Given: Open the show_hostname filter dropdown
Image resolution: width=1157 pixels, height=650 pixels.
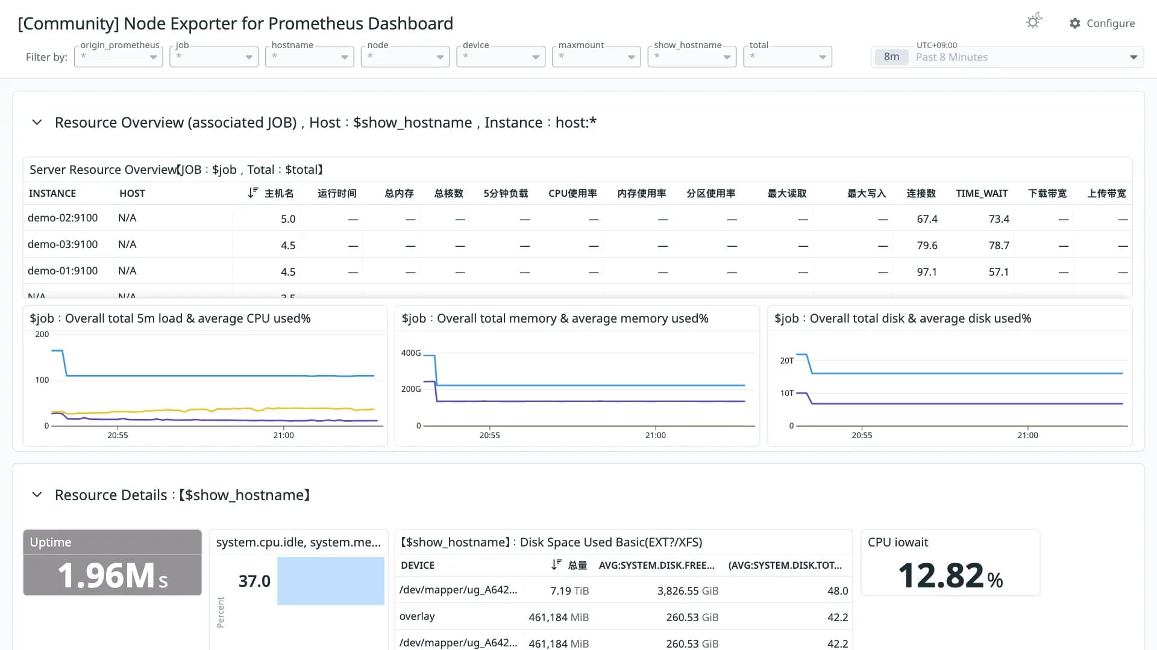Looking at the screenshot, I should point(692,57).
